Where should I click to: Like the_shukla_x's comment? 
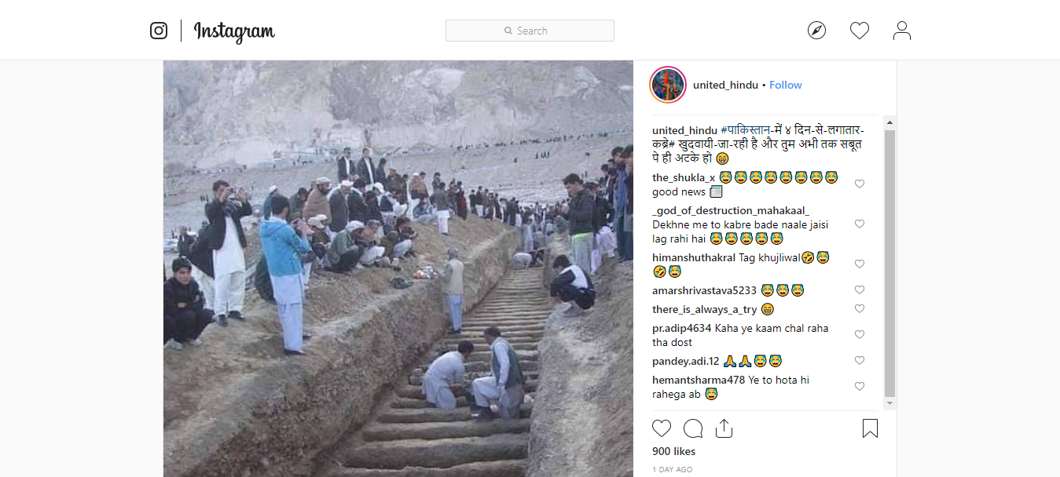click(x=860, y=184)
